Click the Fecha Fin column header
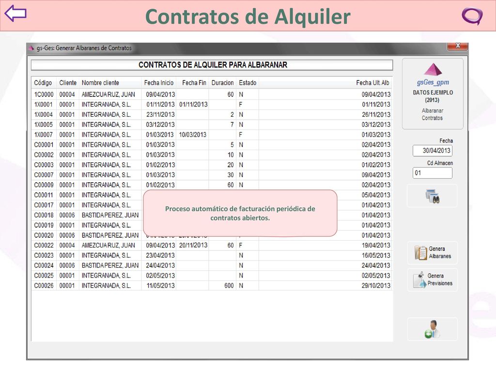Screen dimensions: 496x372 [192, 83]
